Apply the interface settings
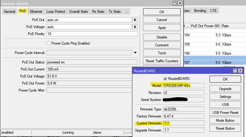The height and width of the screenshot is (137, 246). (162, 28)
